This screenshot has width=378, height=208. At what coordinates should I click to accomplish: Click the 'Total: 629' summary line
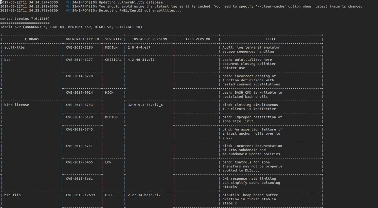[71, 27]
